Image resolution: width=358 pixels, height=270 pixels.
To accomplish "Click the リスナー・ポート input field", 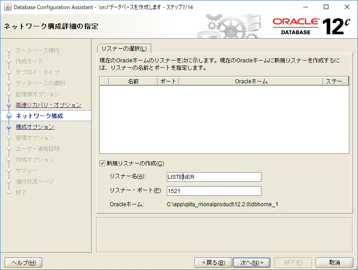I will click(x=214, y=191).
